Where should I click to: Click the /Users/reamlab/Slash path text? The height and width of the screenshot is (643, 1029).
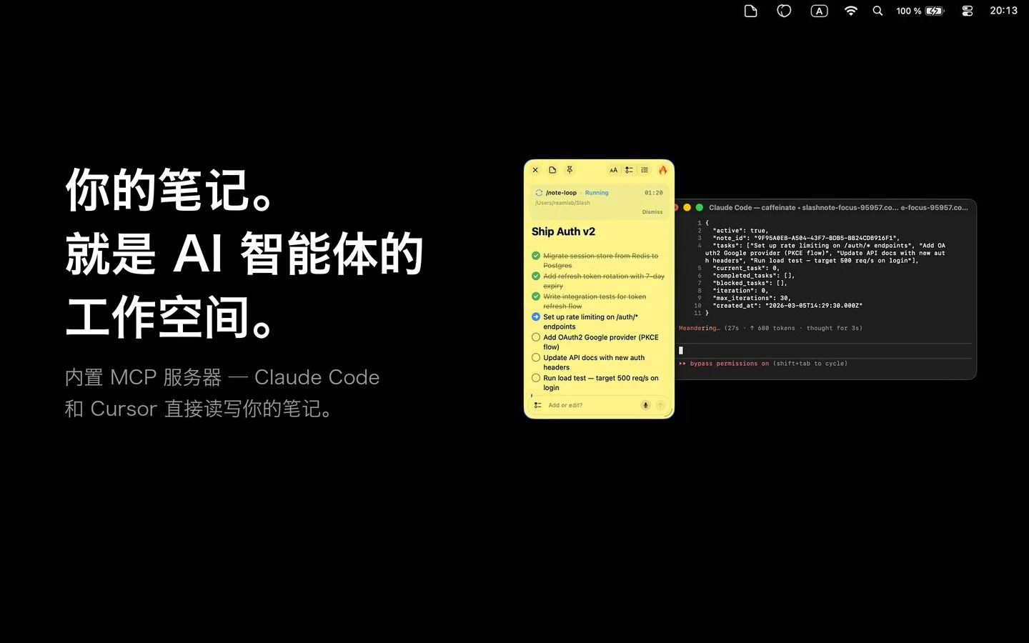pos(562,203)
